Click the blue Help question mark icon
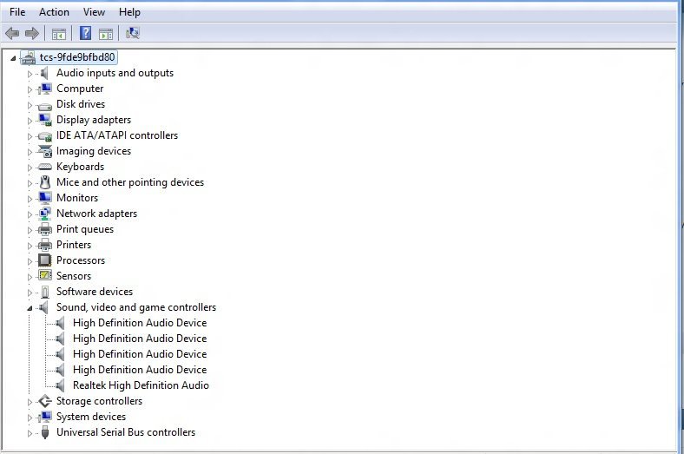Image resolution: width=684 pixels, height=454 pixels. 85,34
